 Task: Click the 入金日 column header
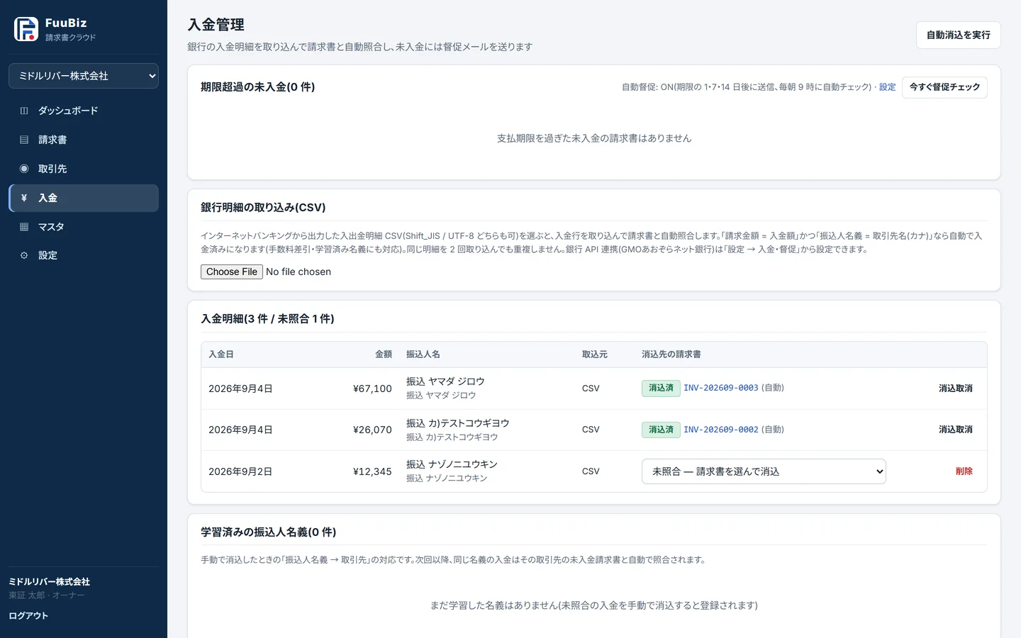tap(221, 354)
